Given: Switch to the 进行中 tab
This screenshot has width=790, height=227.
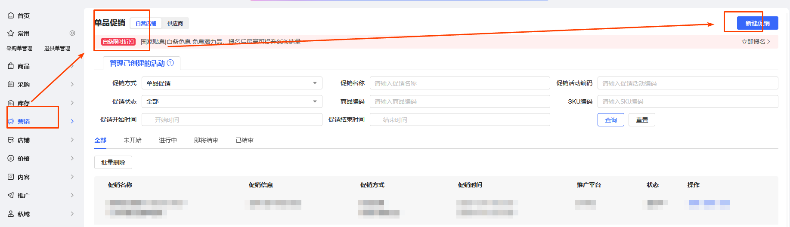Looking at the screenshot, I should coord(167,140).
